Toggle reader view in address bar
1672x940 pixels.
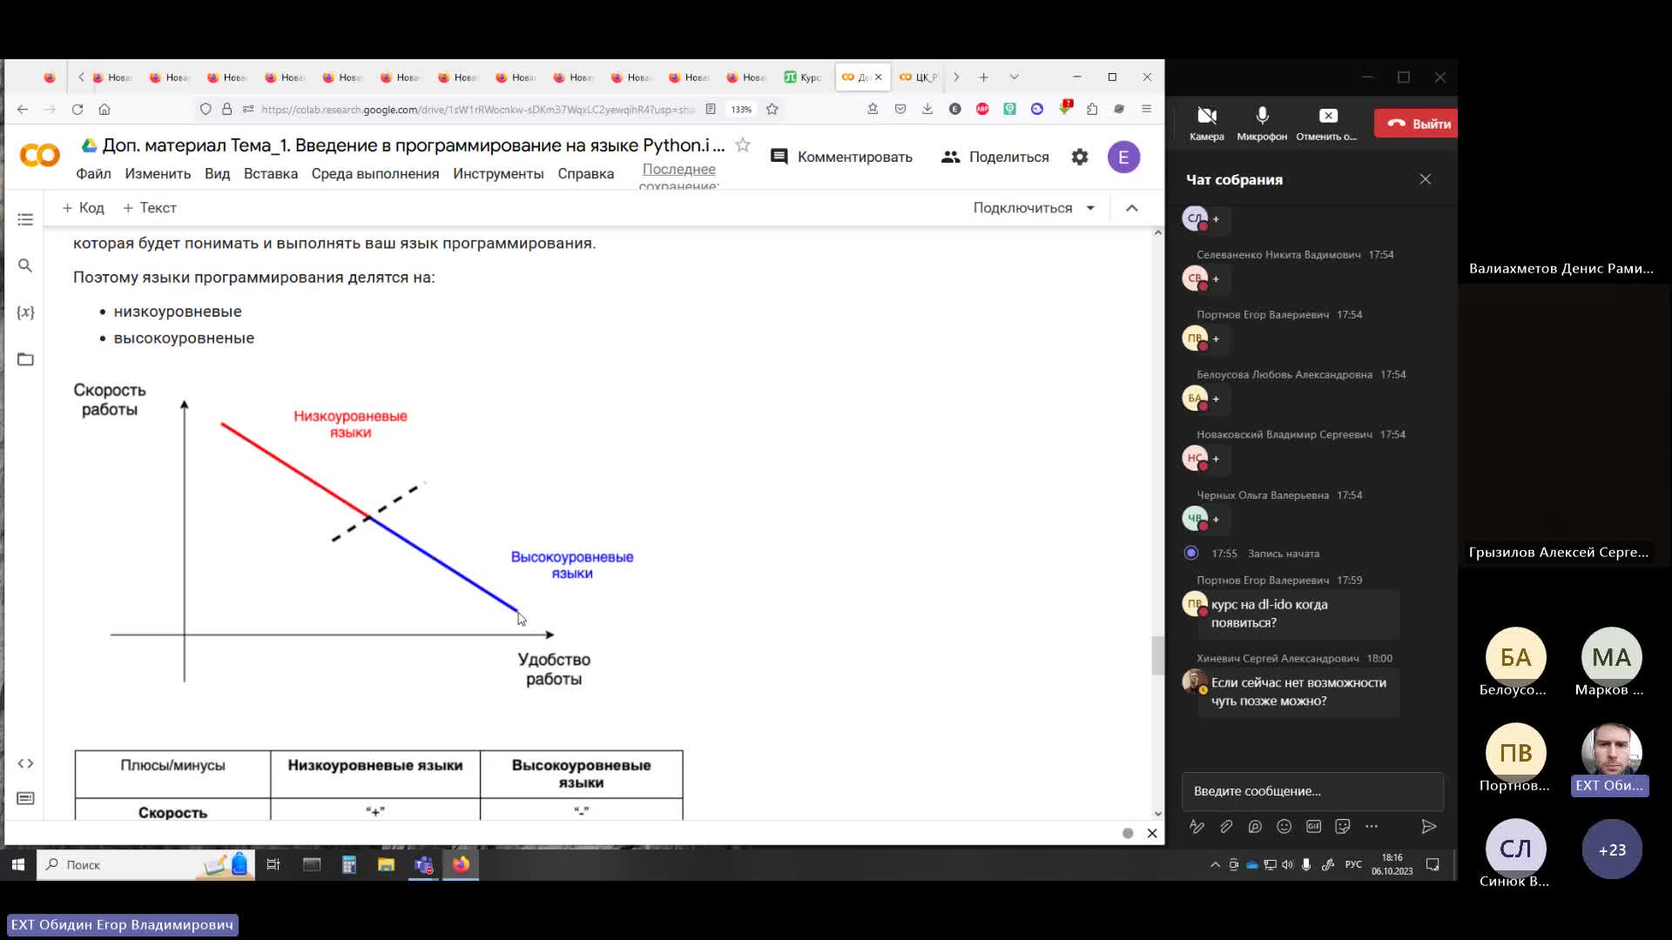coord(711,109)
